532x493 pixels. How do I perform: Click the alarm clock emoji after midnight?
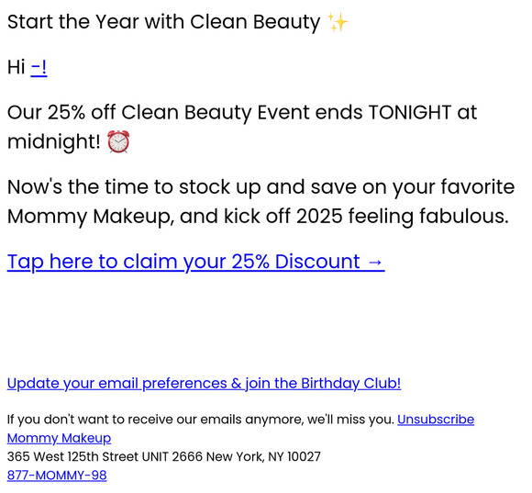(x=118, y=141)
